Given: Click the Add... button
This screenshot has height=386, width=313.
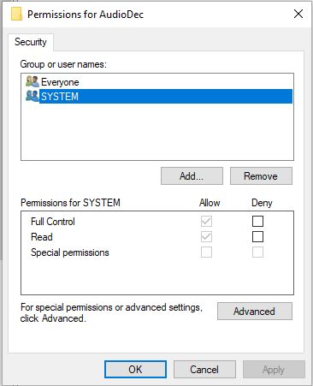Looking at the screenshot, I should tap(192, 176).
